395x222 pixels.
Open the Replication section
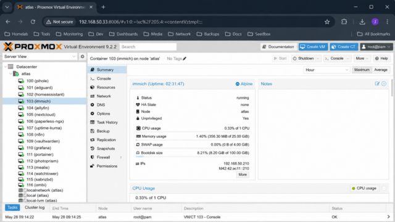pos(107,140)
